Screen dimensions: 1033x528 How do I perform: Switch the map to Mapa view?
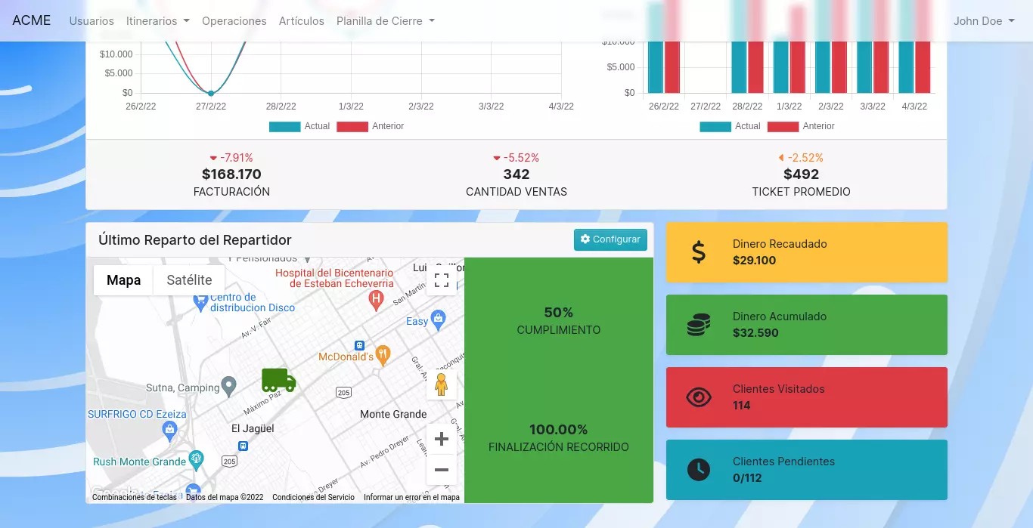[123, 280]
